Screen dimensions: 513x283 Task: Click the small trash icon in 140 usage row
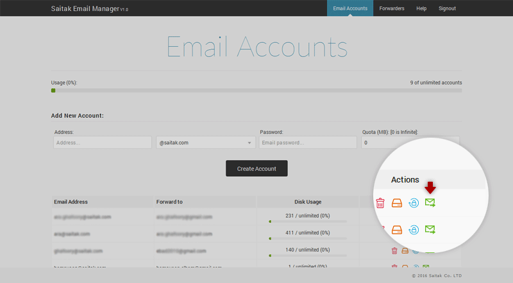click(394, 250)
